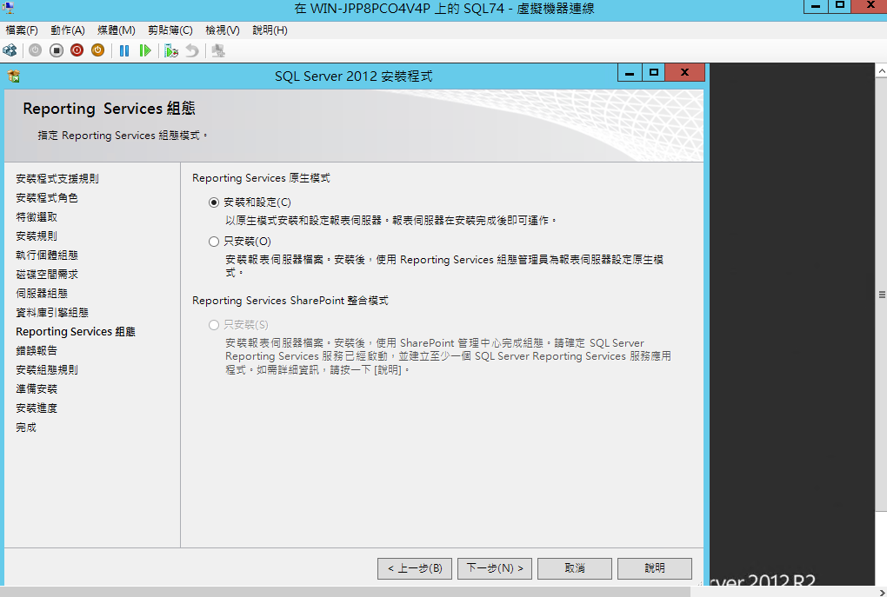
Task: Click 資料庫引擎組態 in step list
Action: point(52,313)
